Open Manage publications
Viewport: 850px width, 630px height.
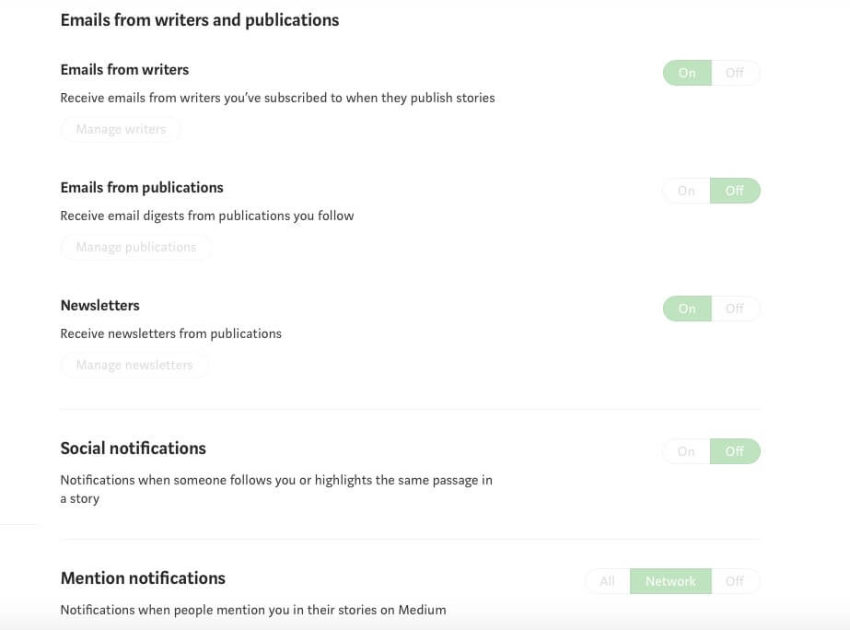[135, 247]
